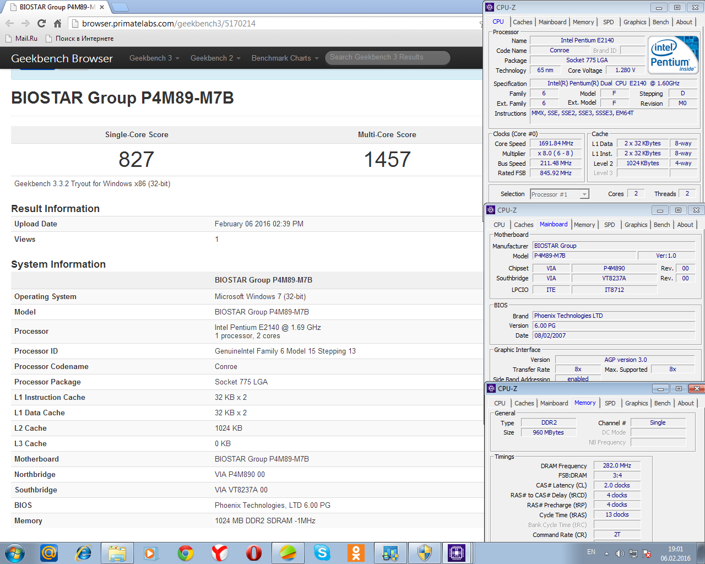The height and width of the screenshot is (564, 705).
Task: Click the multi-core score 1457
Action: 387,160
